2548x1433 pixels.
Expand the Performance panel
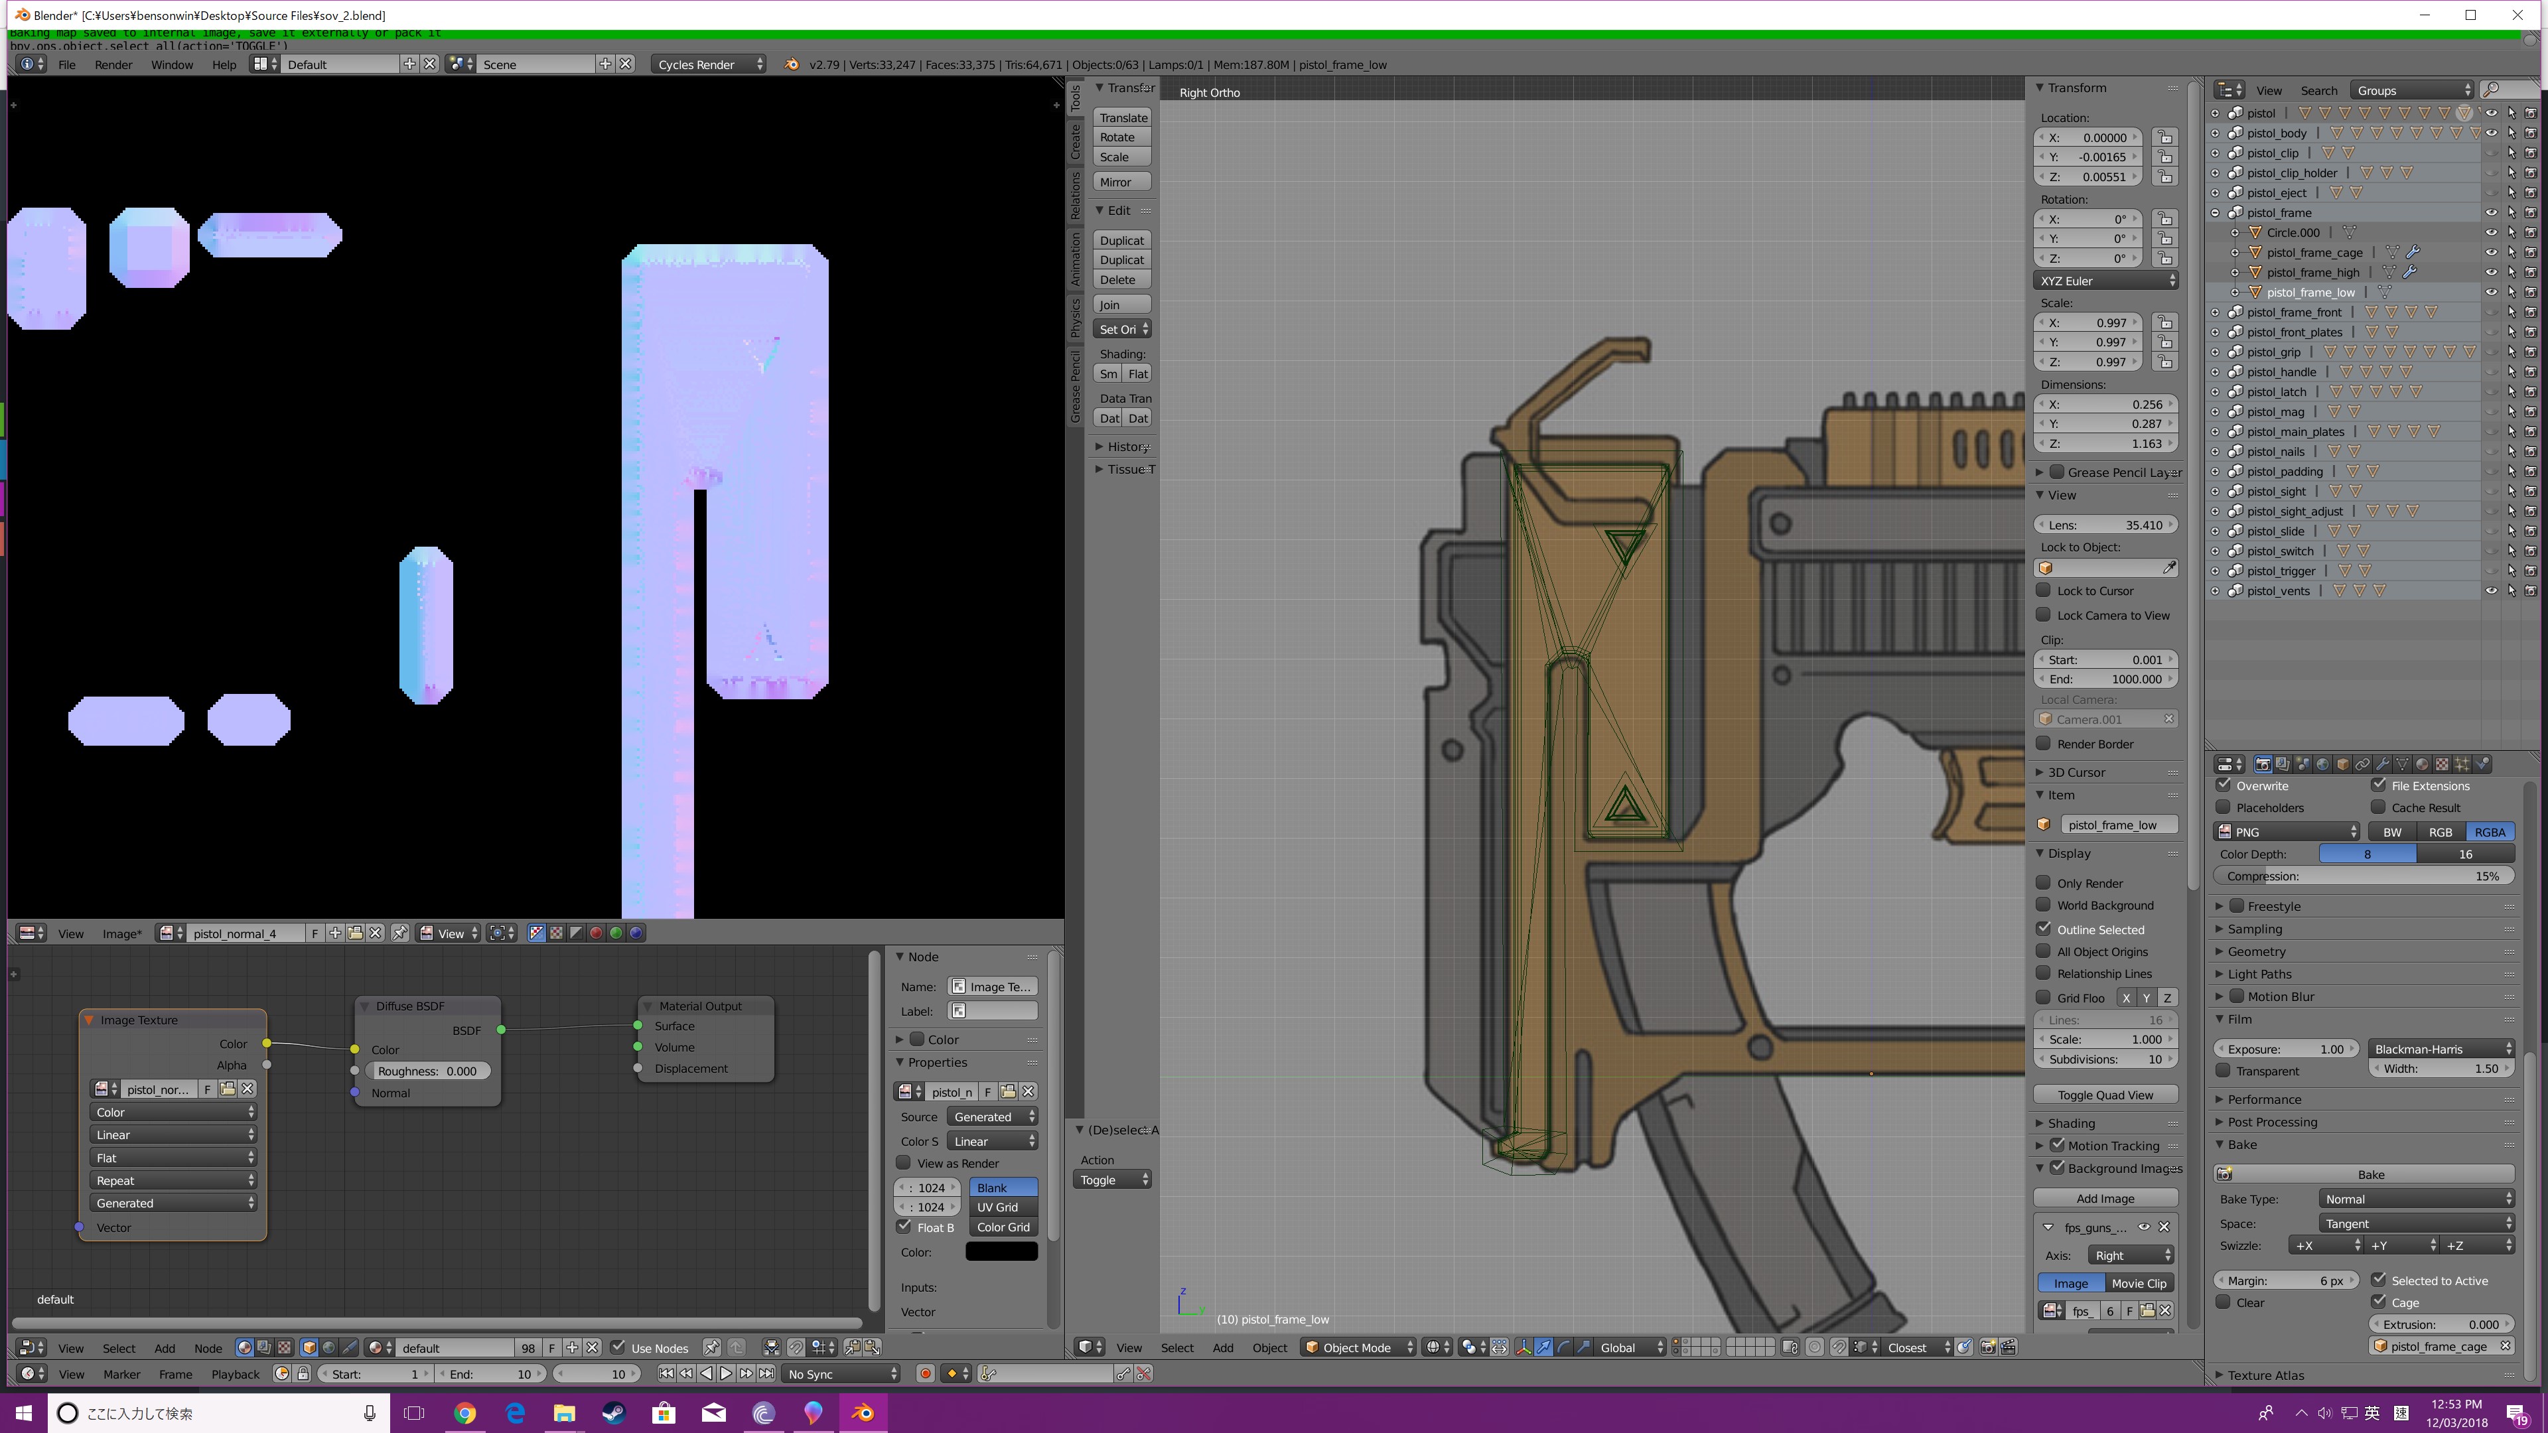pyautogui.click(x=2264, y=1099)
